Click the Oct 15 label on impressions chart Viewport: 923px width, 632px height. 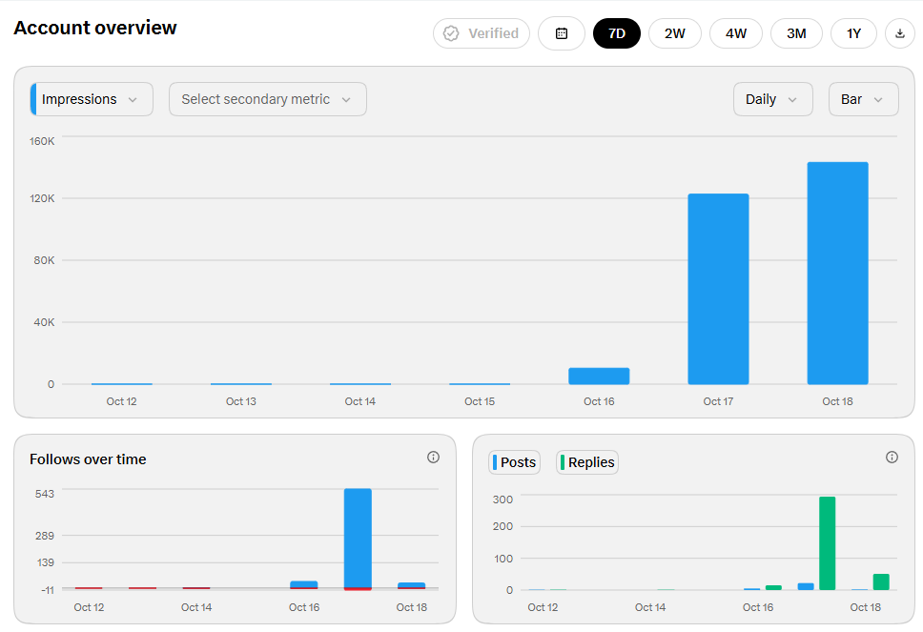480,401
